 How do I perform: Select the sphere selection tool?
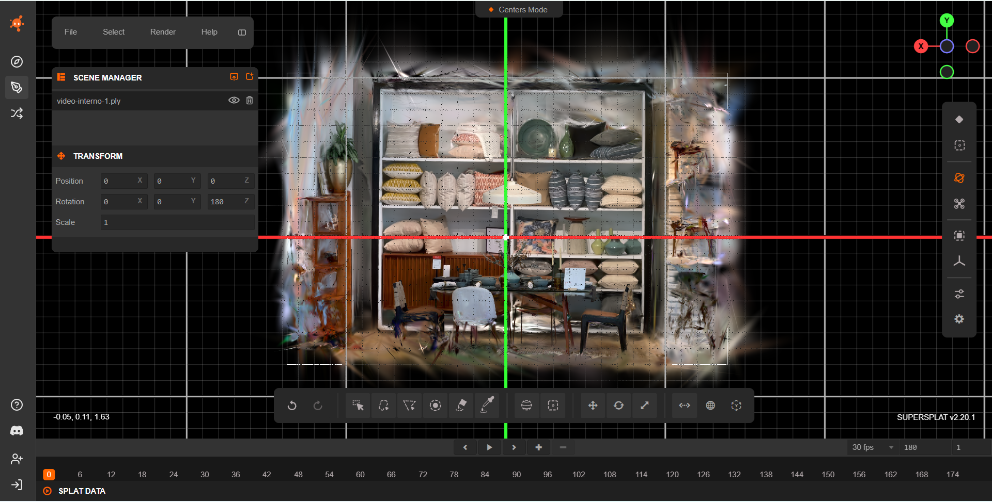[526, 406]
